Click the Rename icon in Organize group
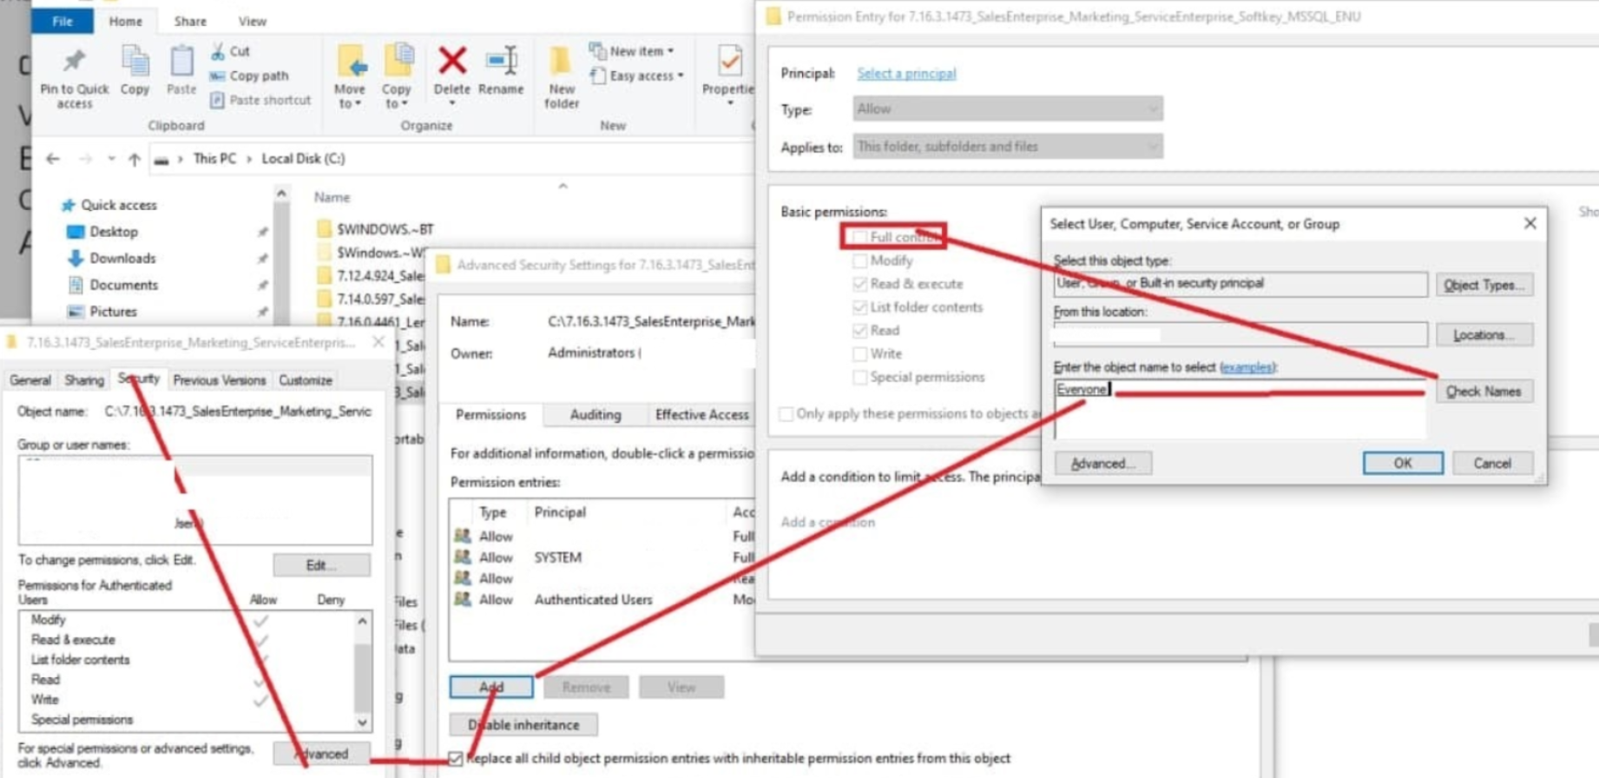 (501, 63)
